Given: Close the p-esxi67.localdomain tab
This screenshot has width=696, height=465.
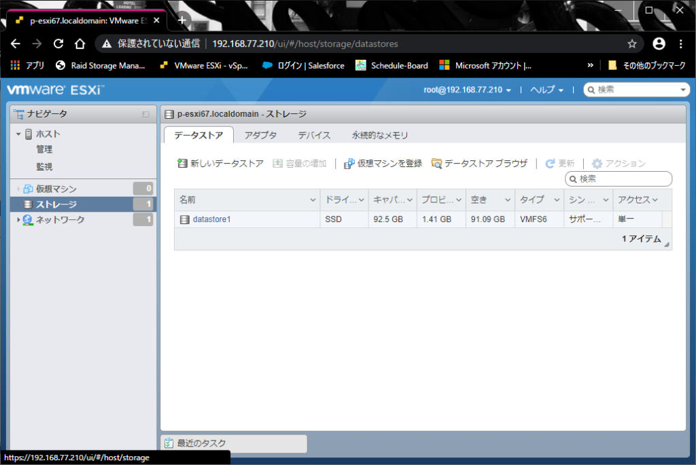Looking at the screenshot, I should 156,20.
